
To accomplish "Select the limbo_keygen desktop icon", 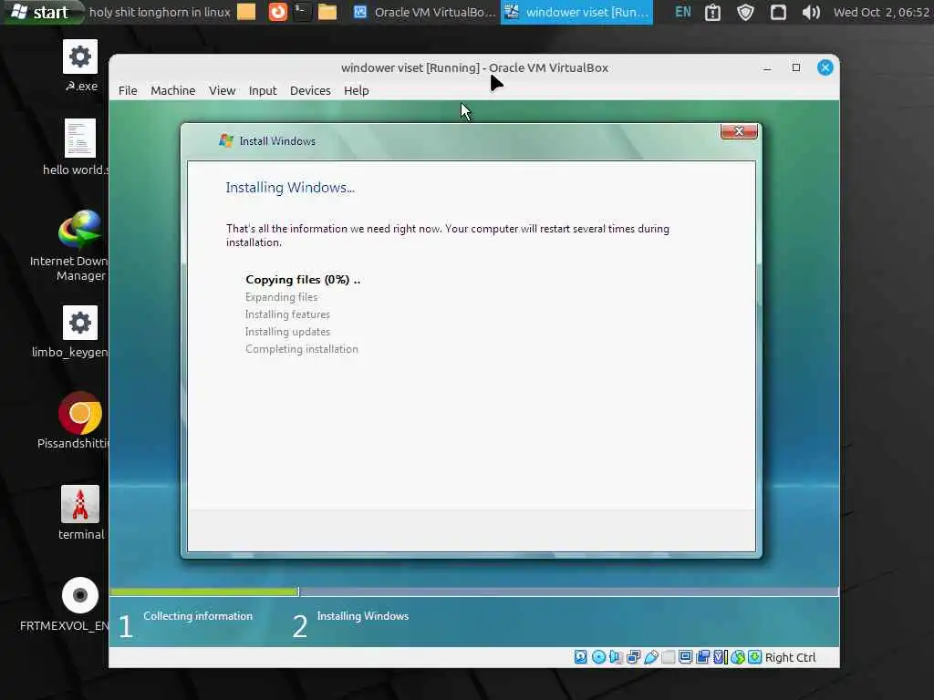I will tap(80, 324).
